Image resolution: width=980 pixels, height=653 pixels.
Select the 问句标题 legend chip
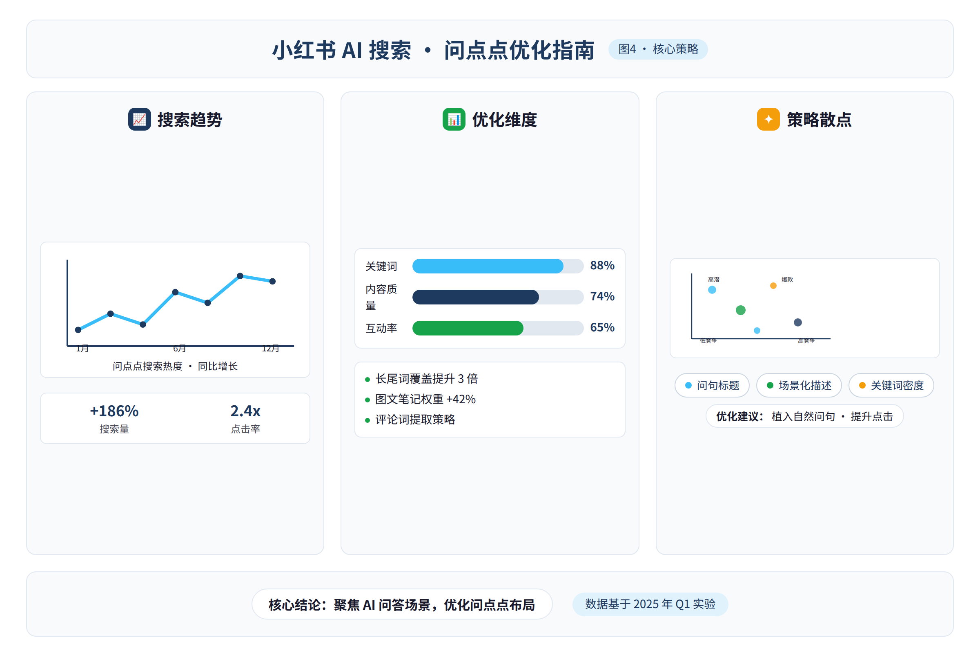pos(712,385)
